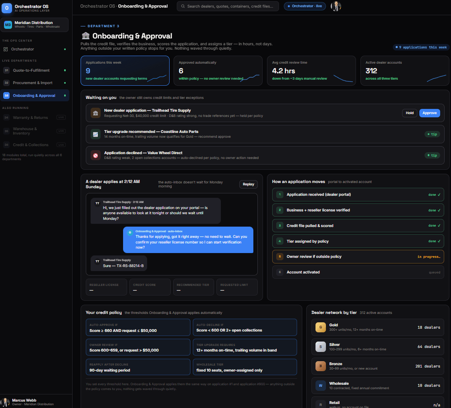Open Meridian Distribution MD badge
This screenshot has height=408, width=451.
pyautogui.click(x=8, y=25)
